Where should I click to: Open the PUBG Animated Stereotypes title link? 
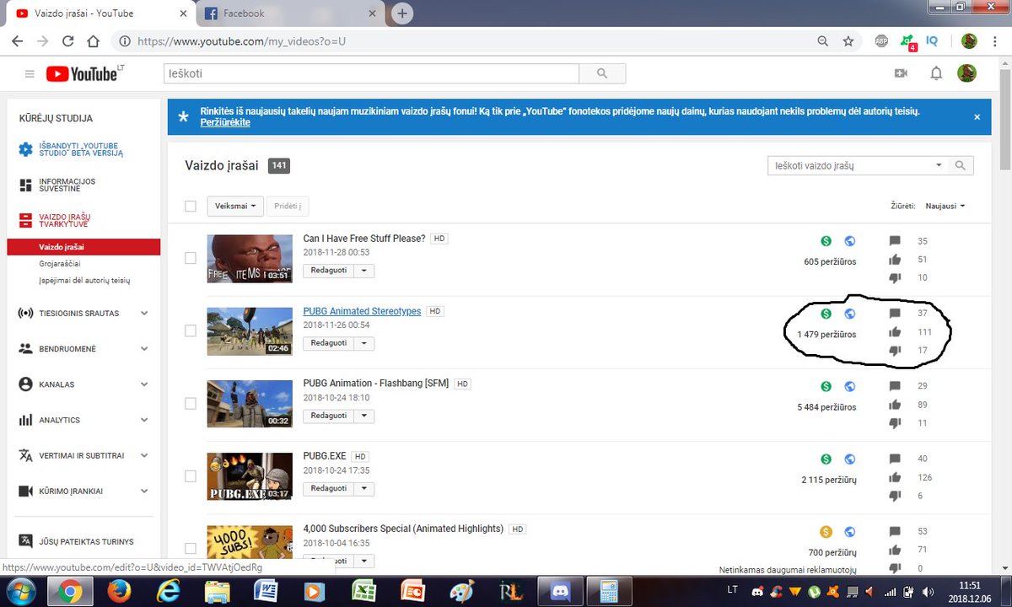362,311
